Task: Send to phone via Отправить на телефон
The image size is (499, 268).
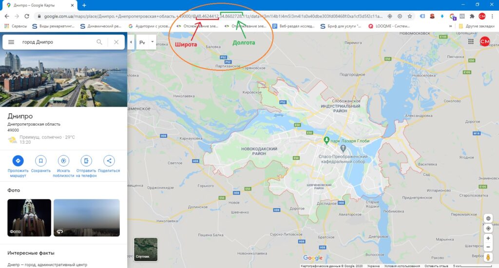Action: click(86, 161)
